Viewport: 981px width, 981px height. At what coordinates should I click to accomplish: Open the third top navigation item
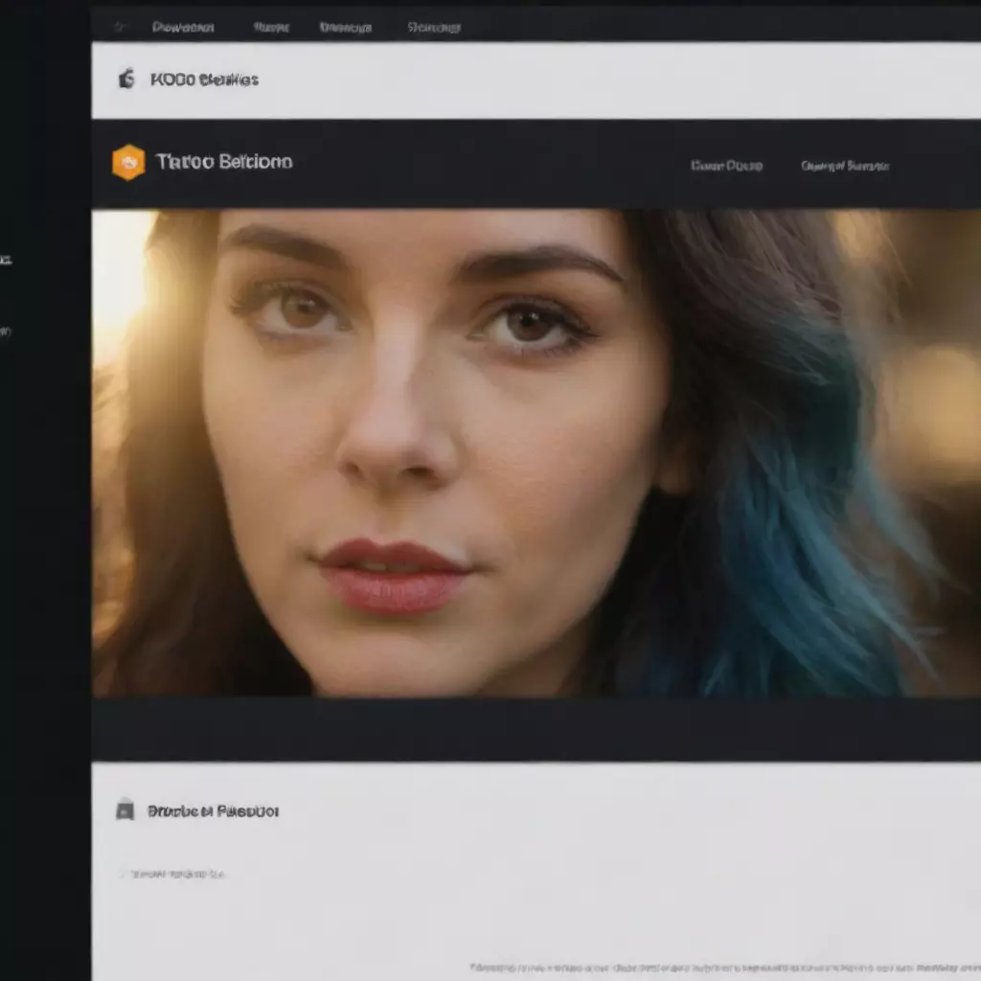point(345,28)
